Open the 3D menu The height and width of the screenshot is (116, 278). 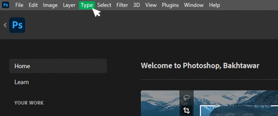(137, 5)
